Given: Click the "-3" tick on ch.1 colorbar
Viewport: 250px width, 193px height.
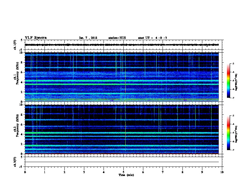Looking at the screenshot, I should 233,63.
